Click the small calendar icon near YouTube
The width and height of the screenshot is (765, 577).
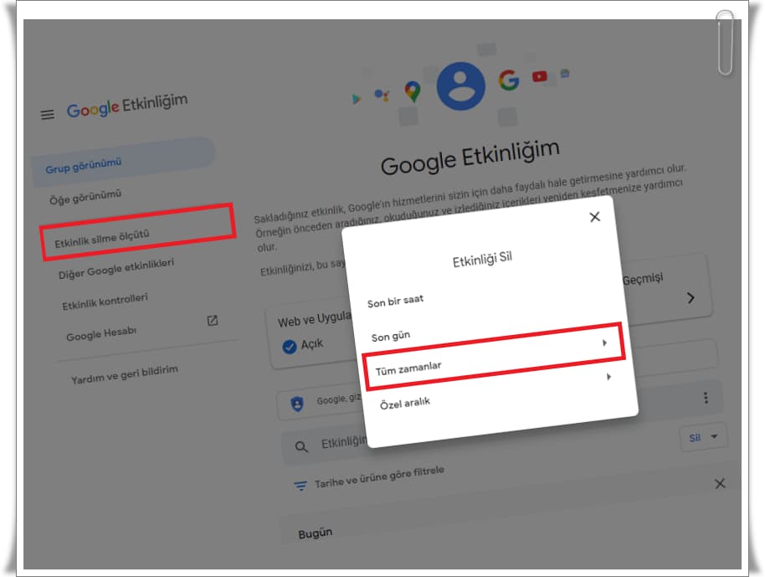pyautogui.click(x=565, y=74)
